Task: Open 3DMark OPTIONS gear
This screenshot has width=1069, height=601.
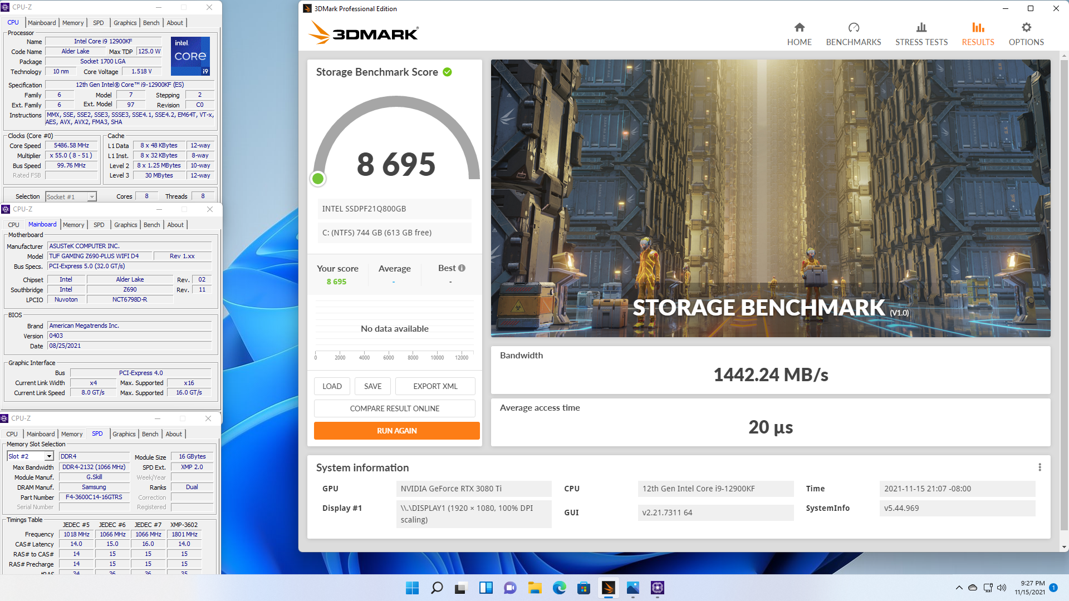Action: tap(1026, 34)
